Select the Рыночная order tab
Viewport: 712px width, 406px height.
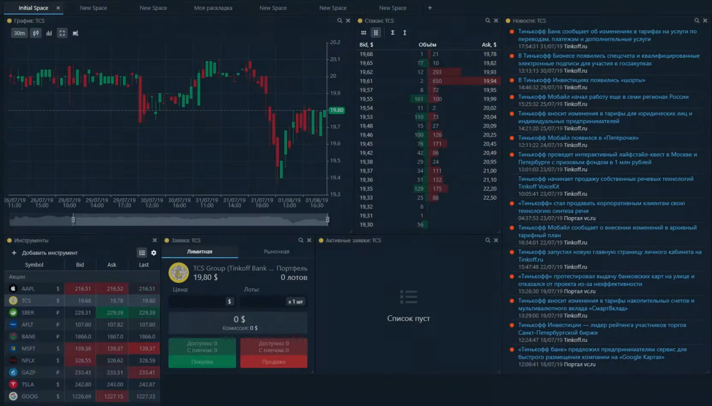pos(277,252)
